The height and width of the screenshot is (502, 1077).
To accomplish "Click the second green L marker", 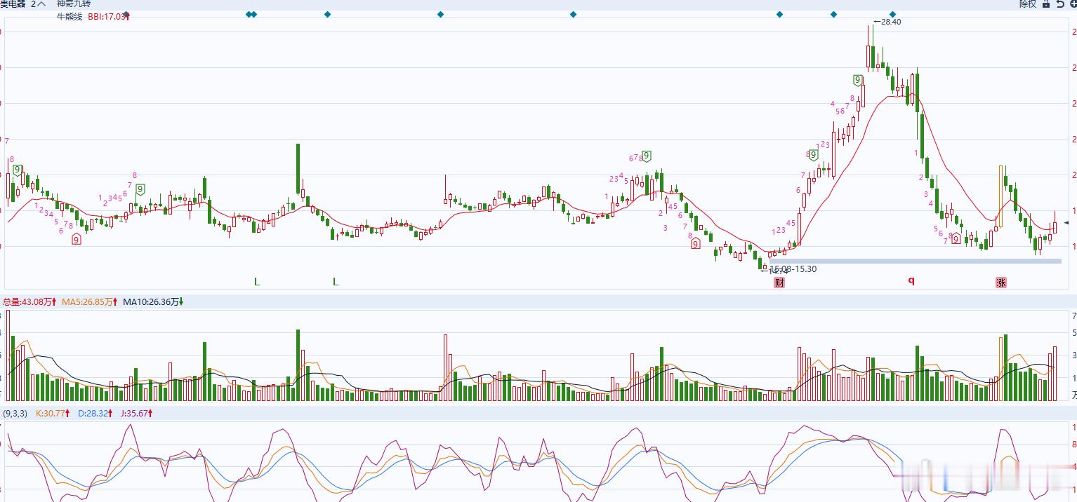I will [336, 282].
